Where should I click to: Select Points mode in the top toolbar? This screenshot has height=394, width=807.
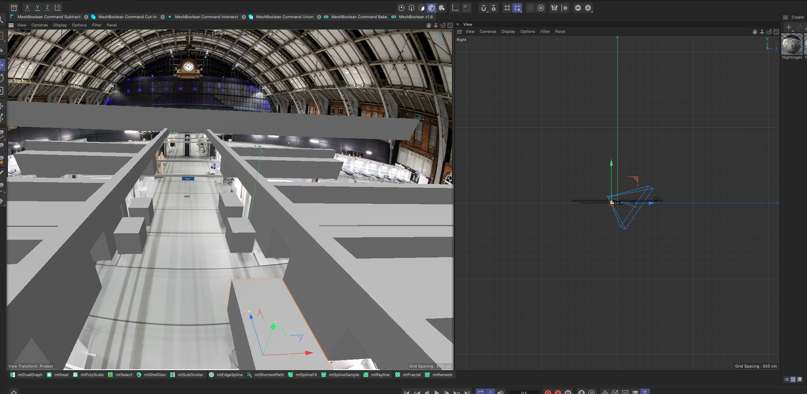402,8
